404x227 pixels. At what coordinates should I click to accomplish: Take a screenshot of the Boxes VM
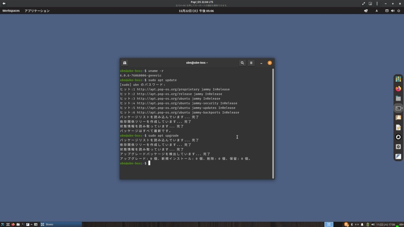click(370, 3)
